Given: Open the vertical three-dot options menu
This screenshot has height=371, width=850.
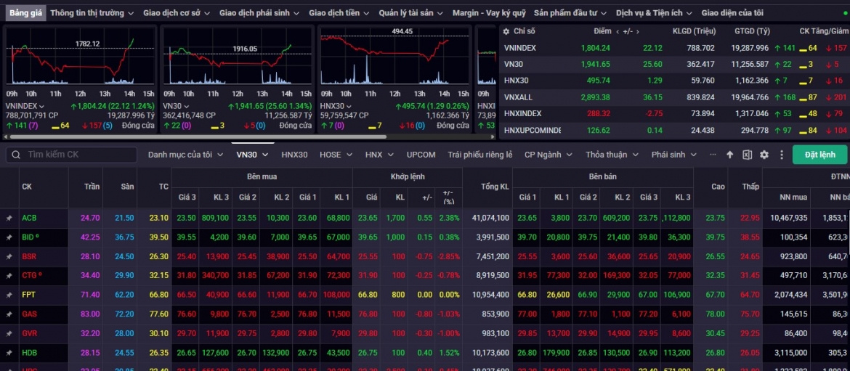Looking at the screenshot, I should 782,155.
